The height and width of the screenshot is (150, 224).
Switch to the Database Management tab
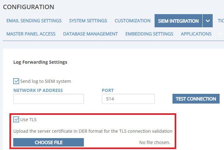90,34
